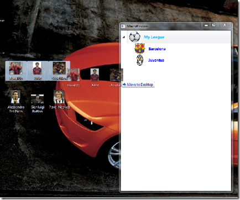The image size is (240, 200).
Task: Click the Barcelona club crest icon
Action: pyautogui.click(x=140, y=49)
